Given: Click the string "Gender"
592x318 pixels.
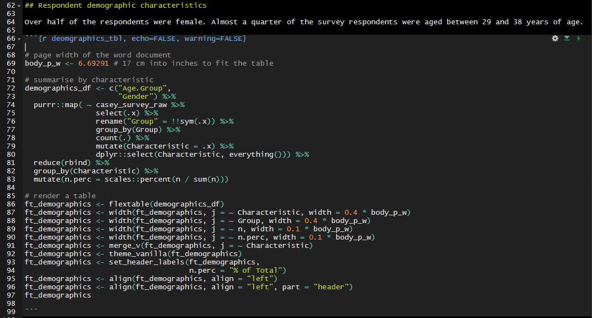Looking at the screenshot, I should pyautogui.click(x=135, y=97).
